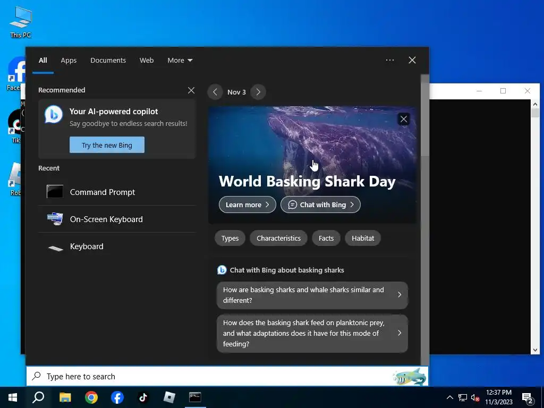Viewport: 544px width, 408px height.
Task: Open Roblox from the taskbar
Action: [x=169, y=397]
